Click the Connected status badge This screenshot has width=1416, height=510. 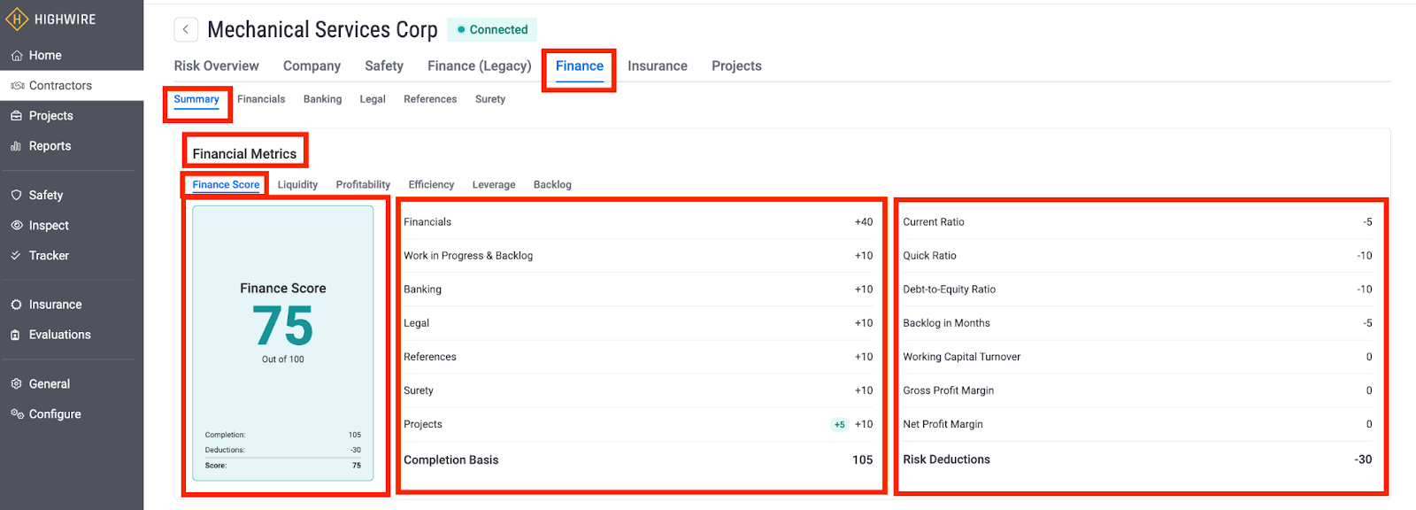pos(492,30)
